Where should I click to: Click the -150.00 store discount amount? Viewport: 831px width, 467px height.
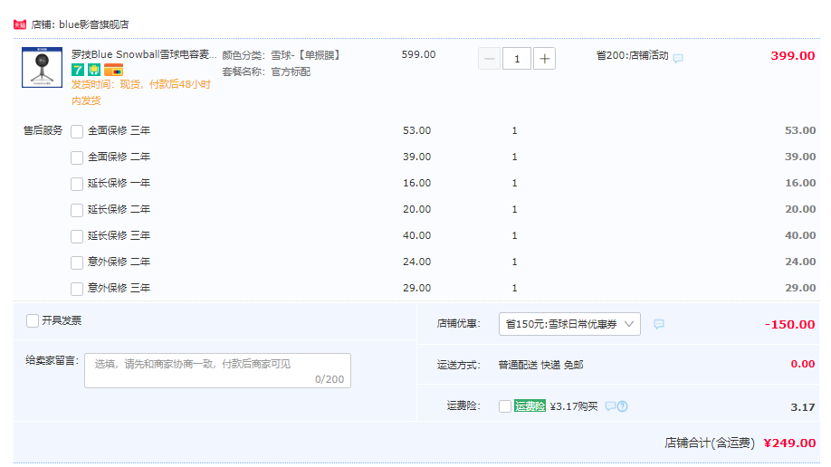coord(789,324)
